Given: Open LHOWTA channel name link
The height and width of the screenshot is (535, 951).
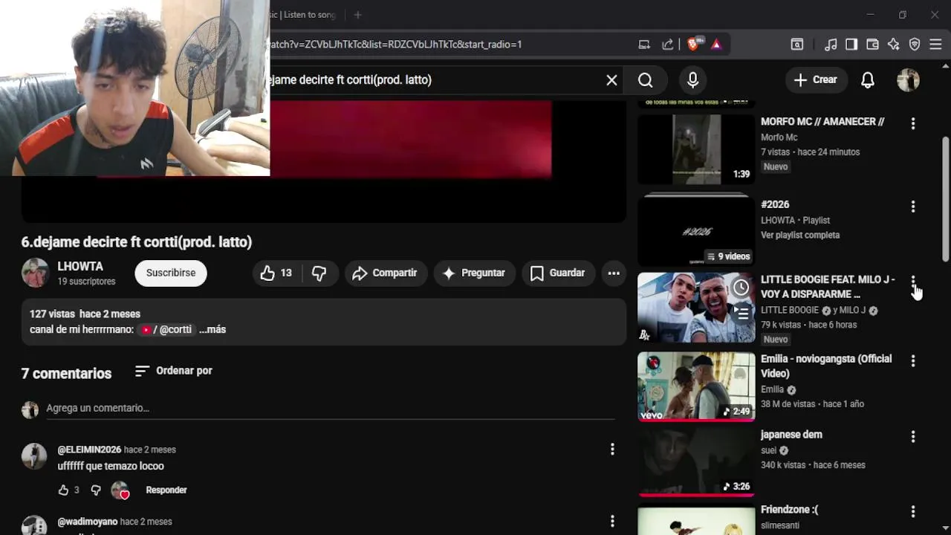Looking at the screenshot, I should coord(80,267).
